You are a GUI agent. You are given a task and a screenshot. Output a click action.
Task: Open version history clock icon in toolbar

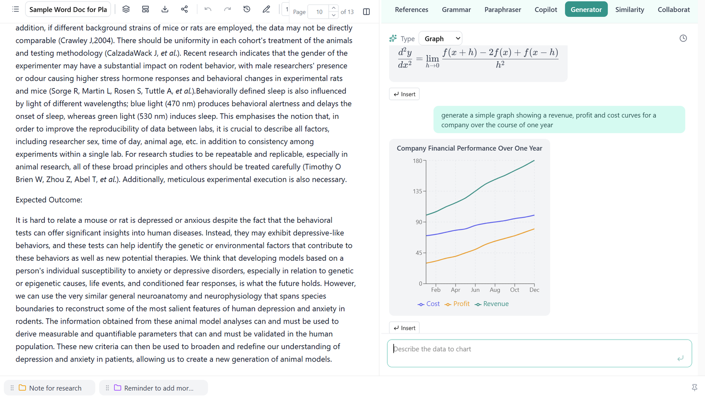(247, 9)
